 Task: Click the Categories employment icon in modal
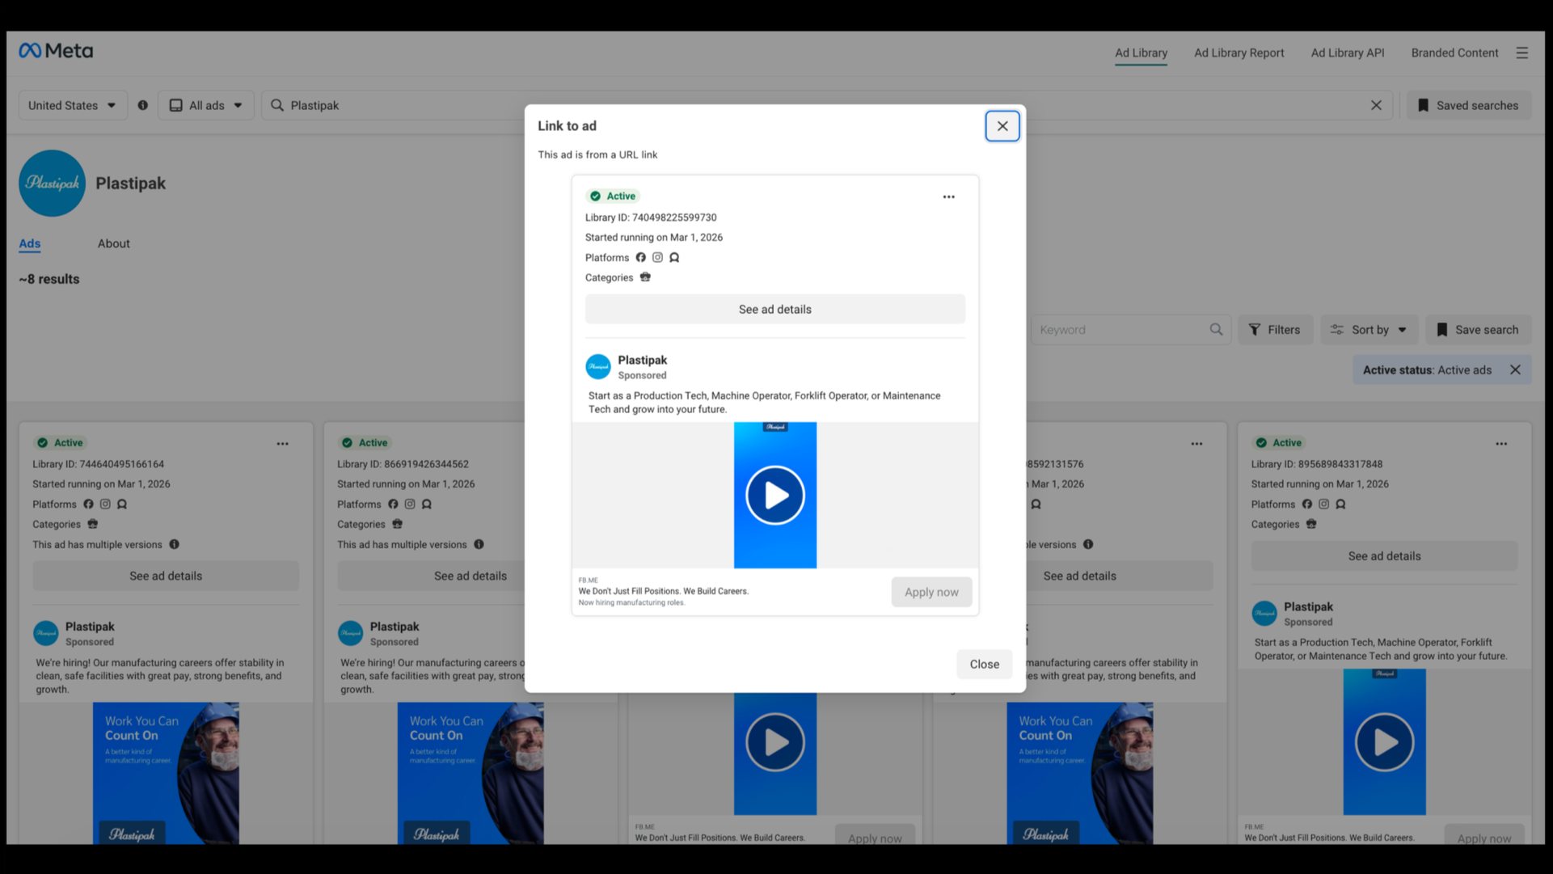click(x=645, y=277)
